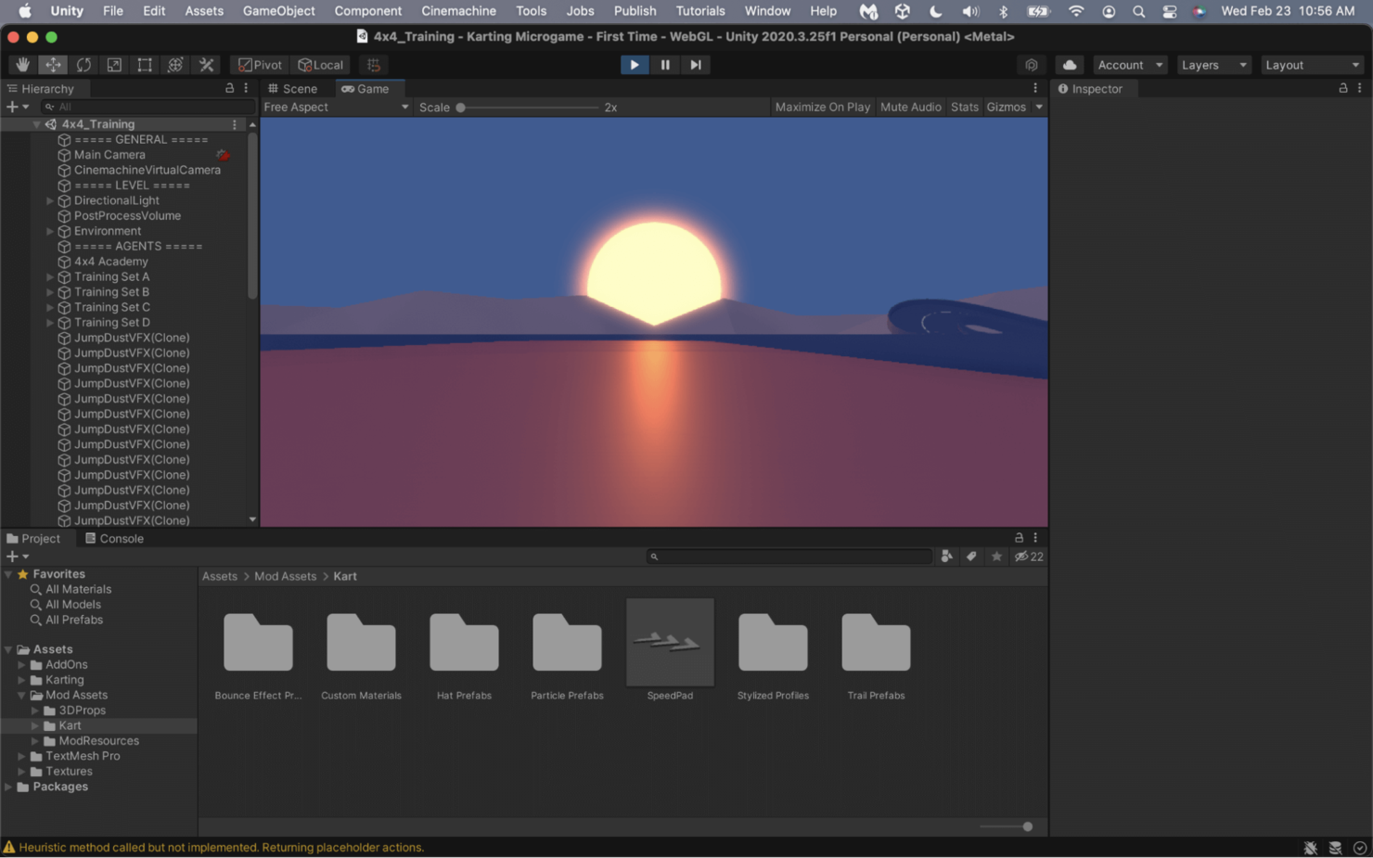Enable Mute Audio in the Game view
1373x858 pixels.
click(x=910, y=107)
